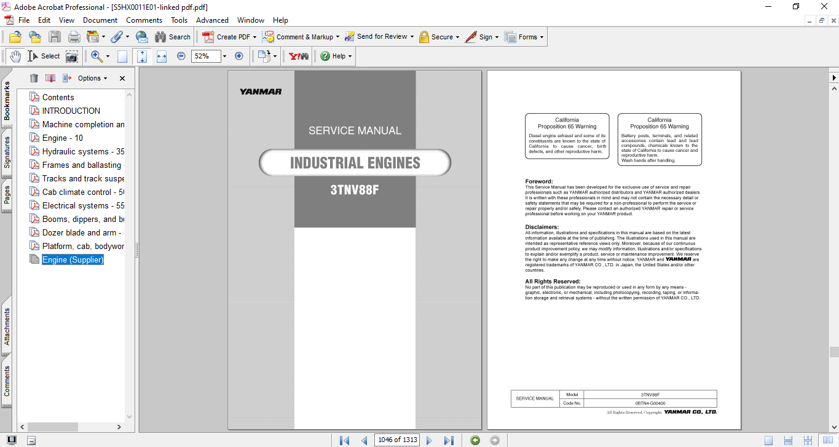Expand the bookmarks Options dropdown
The width and height of the screenshot is (839, 447).
point(92,78)
